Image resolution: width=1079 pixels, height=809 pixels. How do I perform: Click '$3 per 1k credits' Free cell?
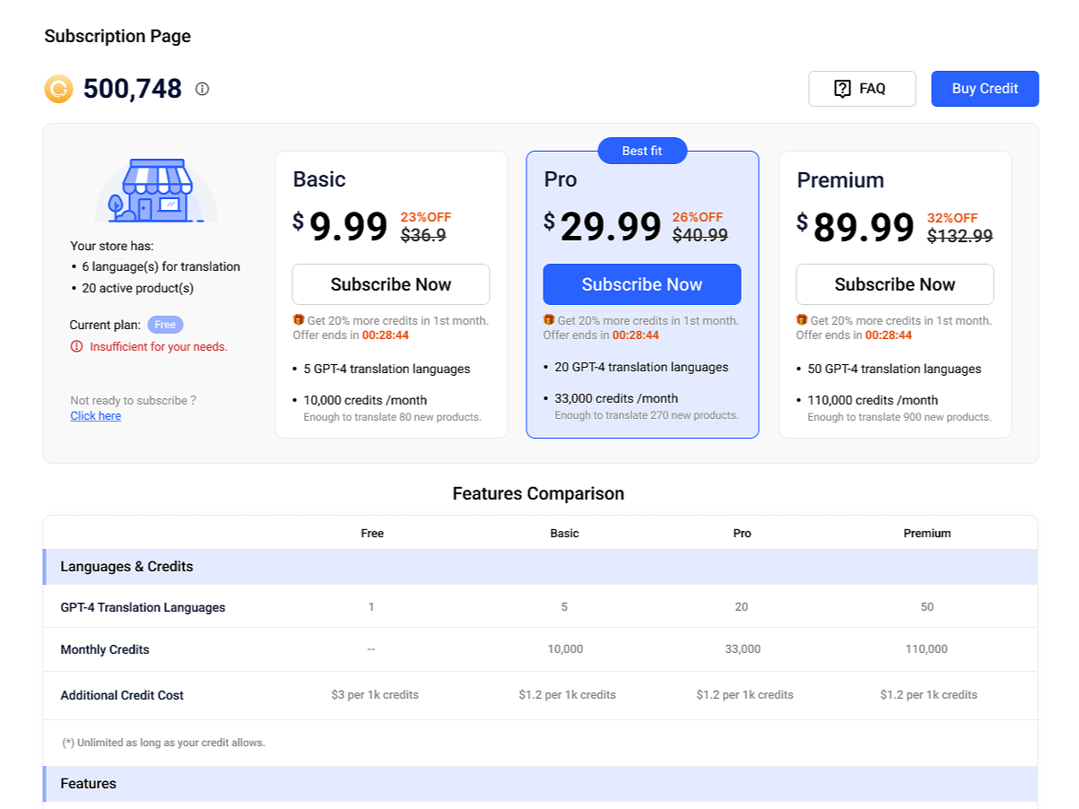click(x=375, y=694)
